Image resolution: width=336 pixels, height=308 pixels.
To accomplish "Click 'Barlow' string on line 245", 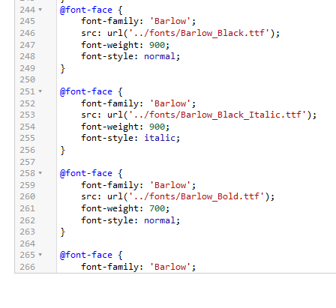I will 170,21.
